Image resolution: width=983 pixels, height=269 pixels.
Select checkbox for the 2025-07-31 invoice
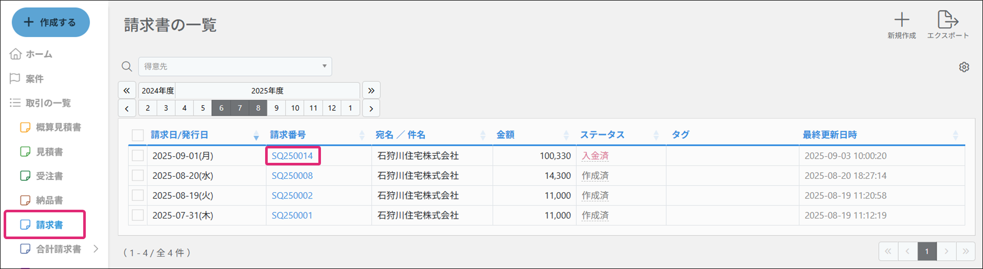pos(137,215)
